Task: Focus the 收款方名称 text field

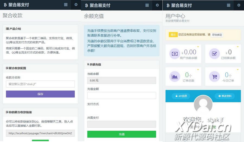Action: pos(40,84)
